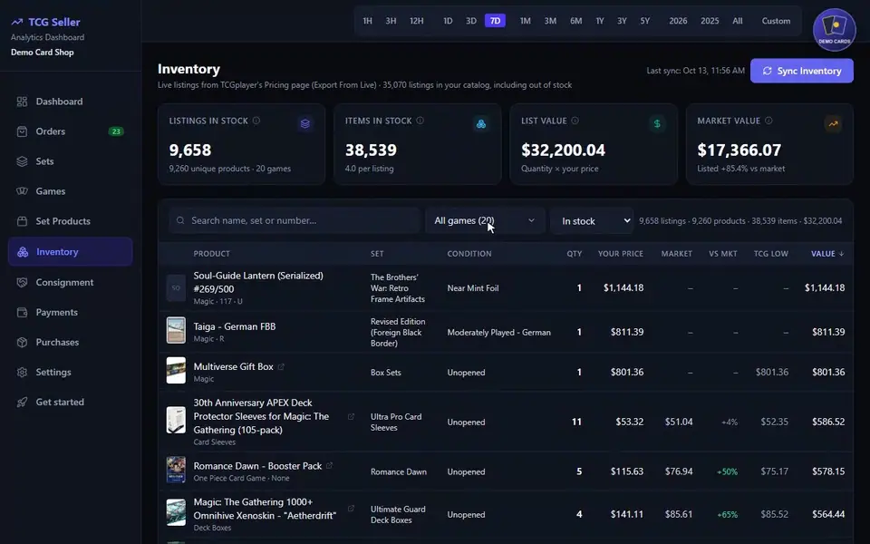Open external link icon for Omnihive Xenoskin
This screenshot has height=544, width=870.
(351, 509)
